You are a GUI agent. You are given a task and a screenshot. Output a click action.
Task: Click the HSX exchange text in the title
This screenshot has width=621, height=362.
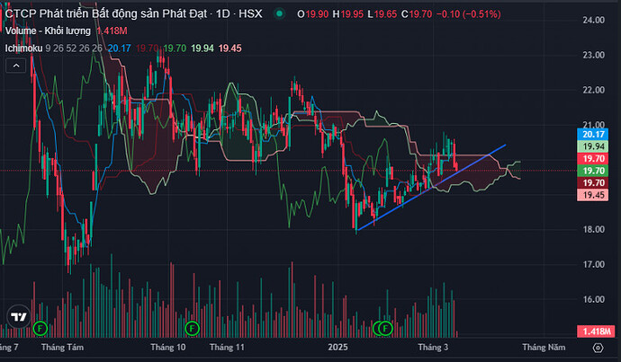pyautogui.click(x=250, y=13)
